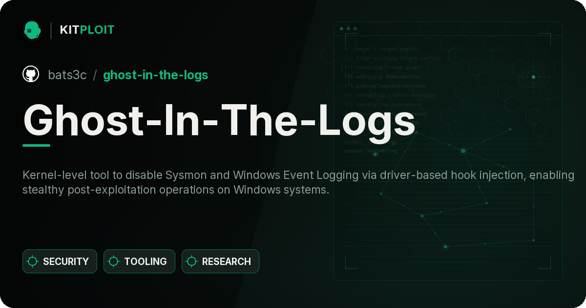586x308 pixels.
Task: Open the bats3c author link
Action: coord(67,75)
